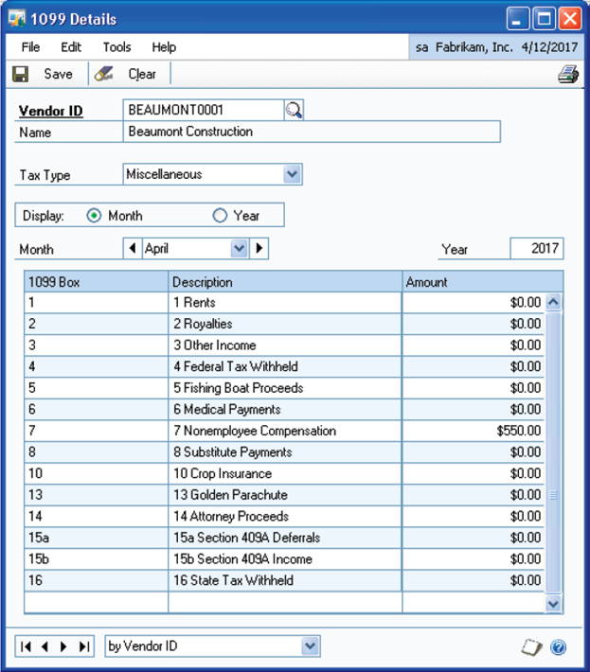Go to last record navigation arrow
Viewport: 590px width, 672px height.
tap(83, 646)
